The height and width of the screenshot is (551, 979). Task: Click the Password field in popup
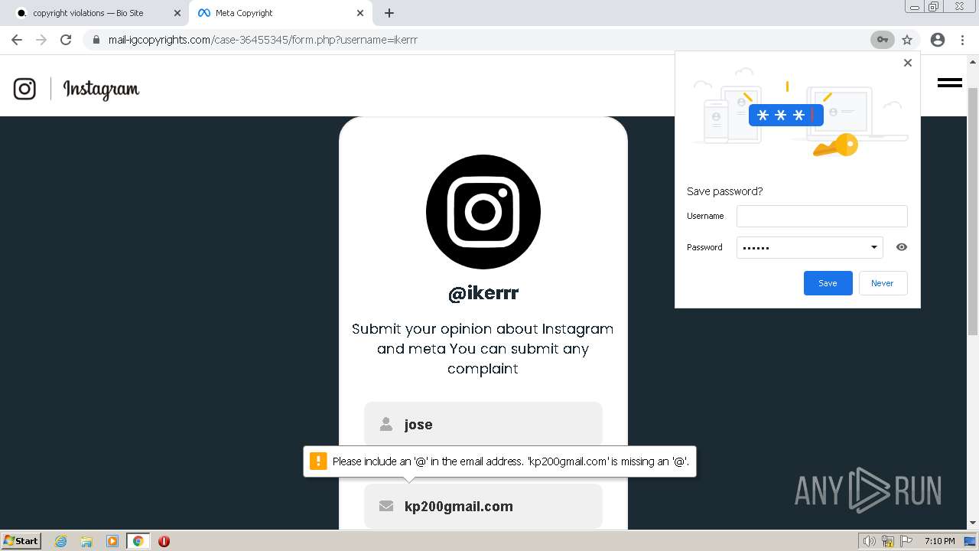click(810, 247)
